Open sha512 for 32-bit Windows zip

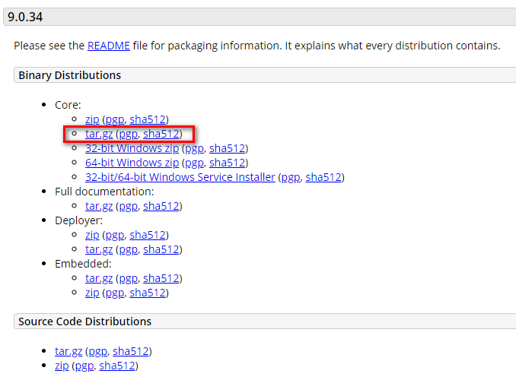(x=228, y=148)
